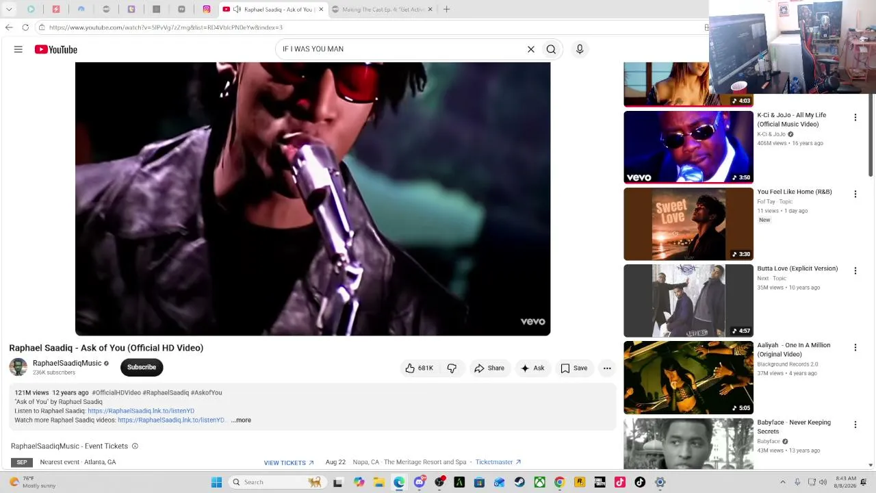The width and height of the screenshot is (876, 493).
Task: Close the Making The Cast tab
Action: pos(430,10)
